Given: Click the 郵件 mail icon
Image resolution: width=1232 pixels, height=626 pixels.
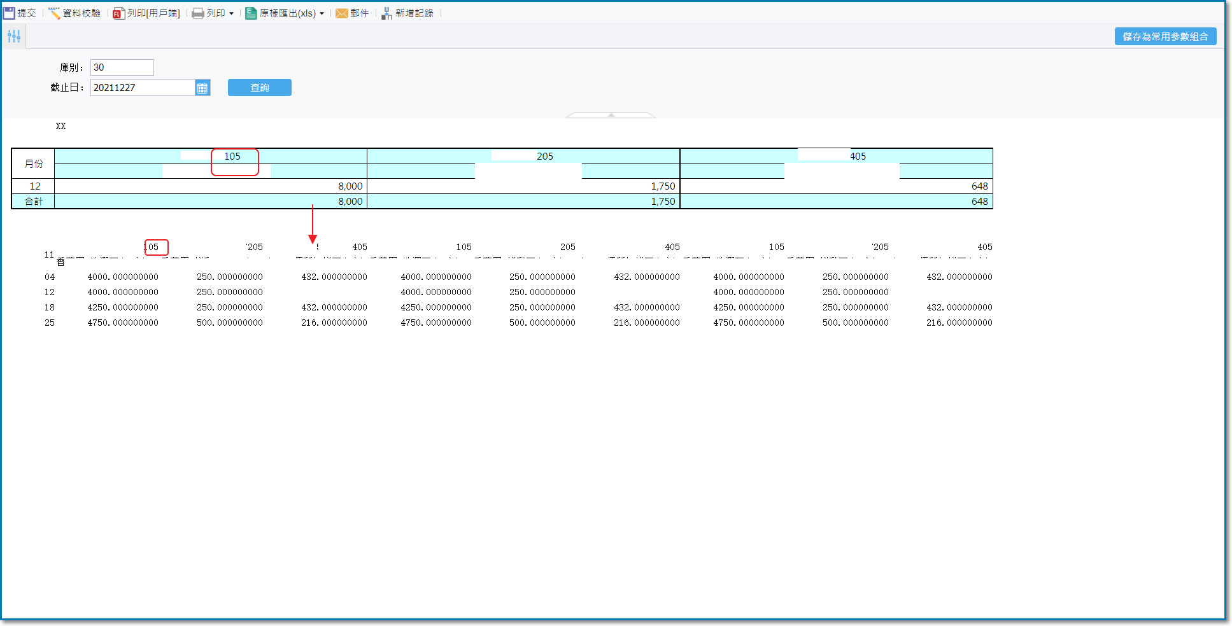Looking at the screenshot, I should point(342,13).
